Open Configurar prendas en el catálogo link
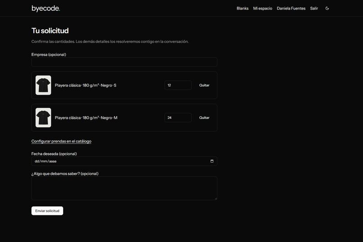The width and height of the screenshot is (363, 242). click(61, 141)
